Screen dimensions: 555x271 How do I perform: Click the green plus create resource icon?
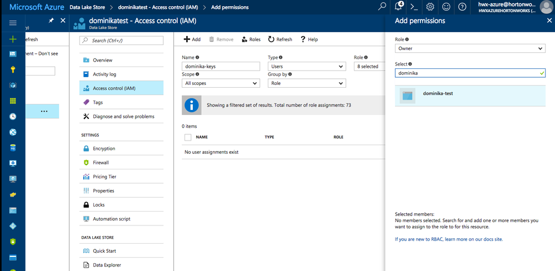pos(13,39)
